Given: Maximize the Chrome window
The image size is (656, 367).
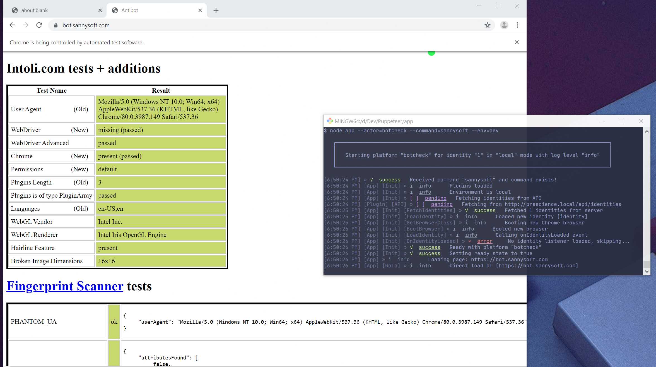Looking at the screenshot, I should coord(498,6).
